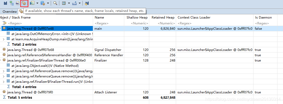Expand the FinalizerThread.run()V stack frame
283x104 pixels.
(4, 82)
